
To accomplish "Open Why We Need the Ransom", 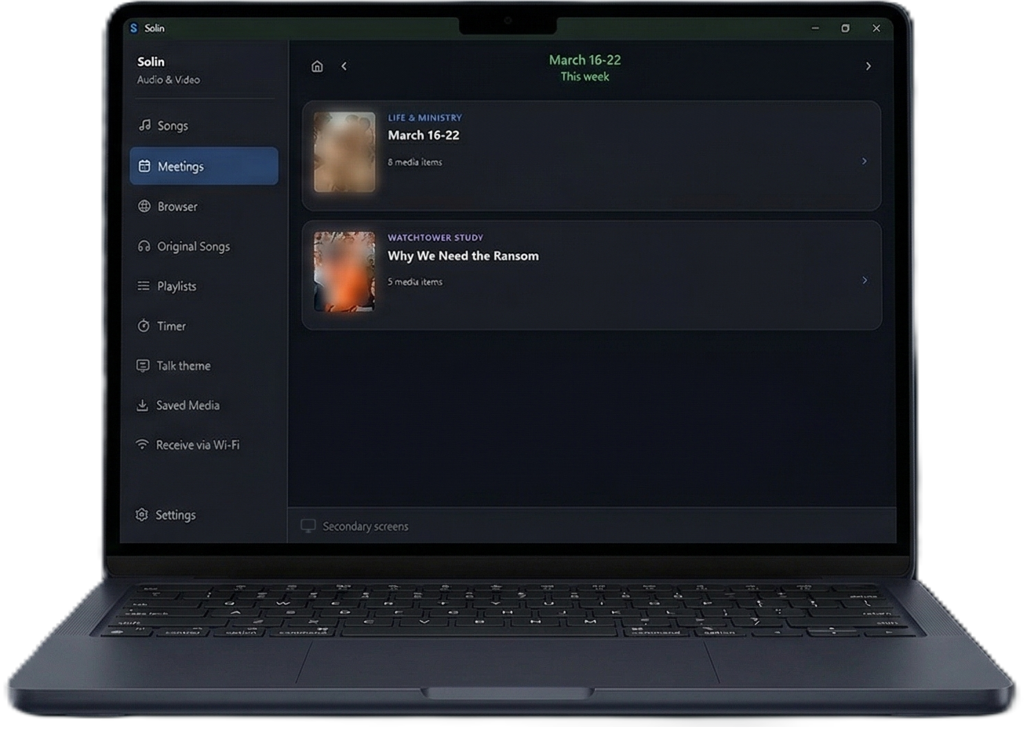I will 463,255.
